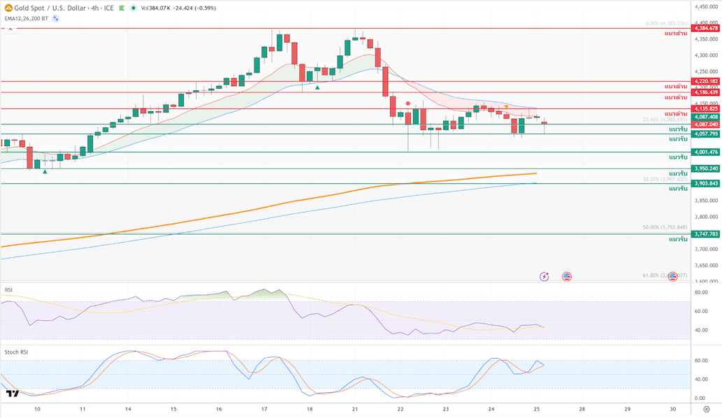
Task: Click the TradingView logo
Action: coord(13,394)
